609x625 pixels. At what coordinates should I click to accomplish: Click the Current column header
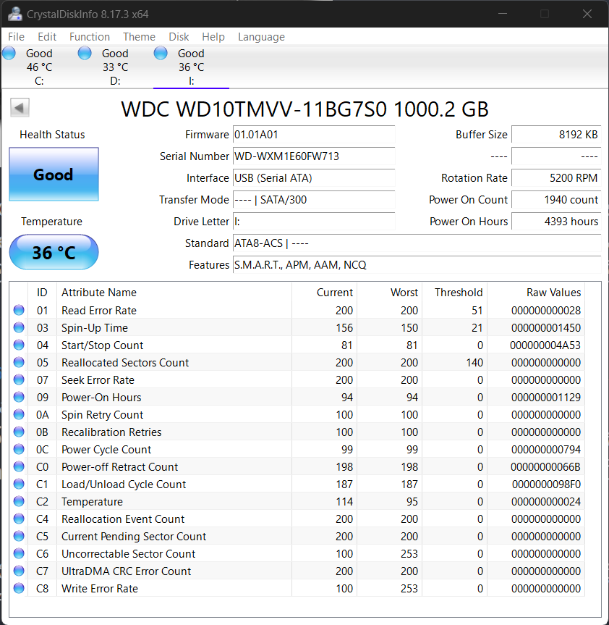tap(325, 292)
